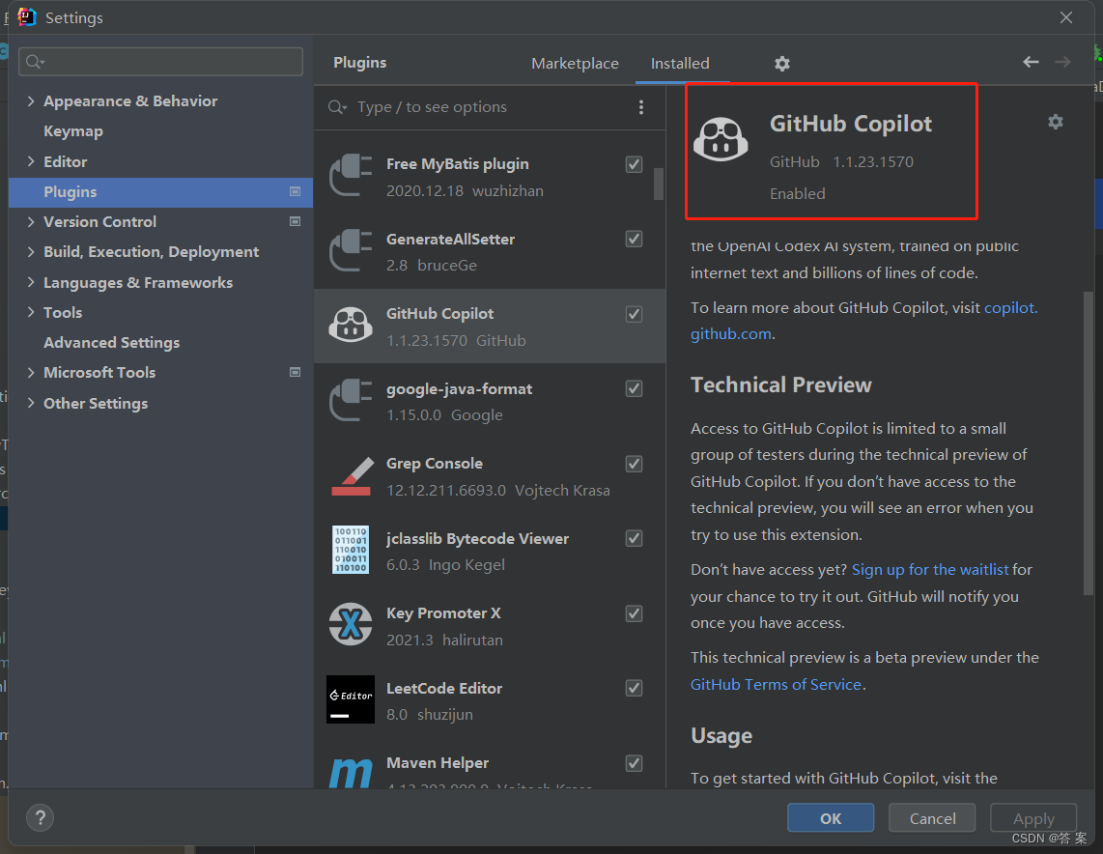Disable the Free MyBatis plugin checkbox

(x=634, y=164)
